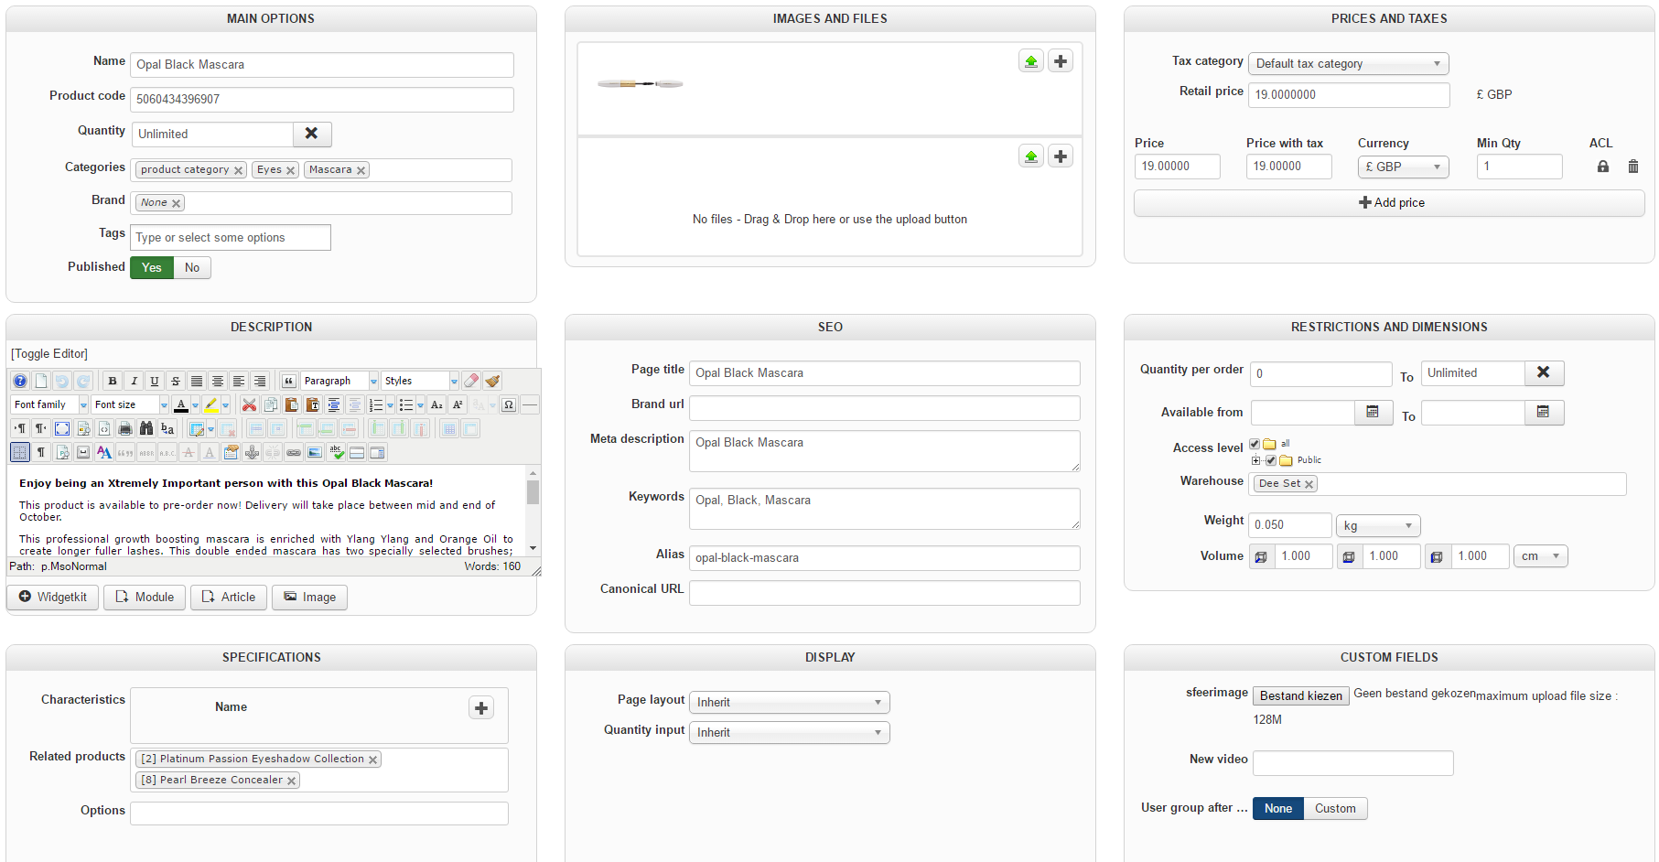
Task: Remove formatting with the eraser icon
Action: coord(471,381)
